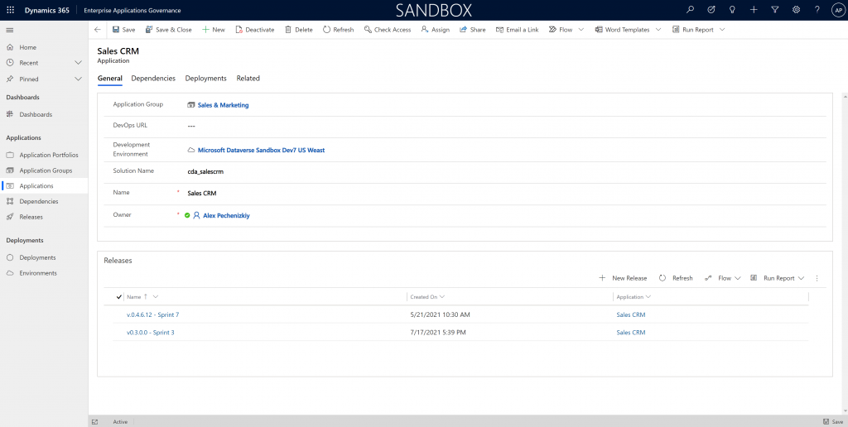Open advanced find funnel icon
The image size is (848, 427).
tap(774, 10)
